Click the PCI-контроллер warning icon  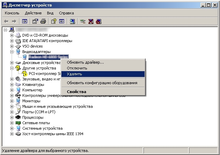(x=25, y=74)
